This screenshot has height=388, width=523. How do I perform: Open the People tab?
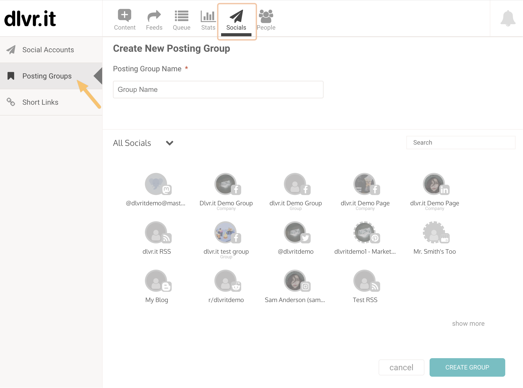coord(266,20)
